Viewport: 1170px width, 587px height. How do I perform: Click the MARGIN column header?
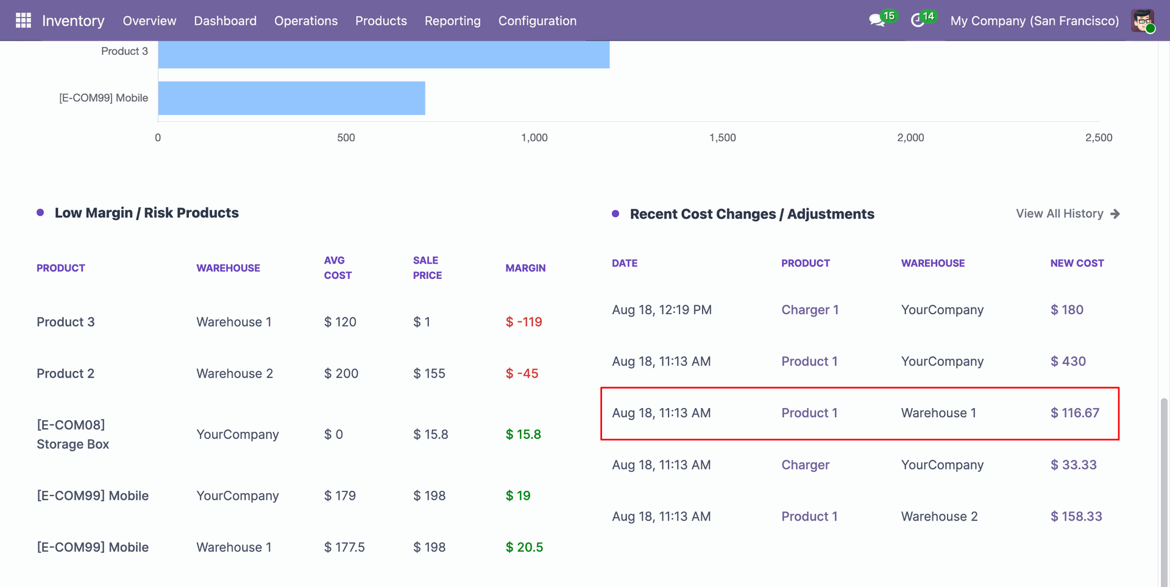(525, 268)
